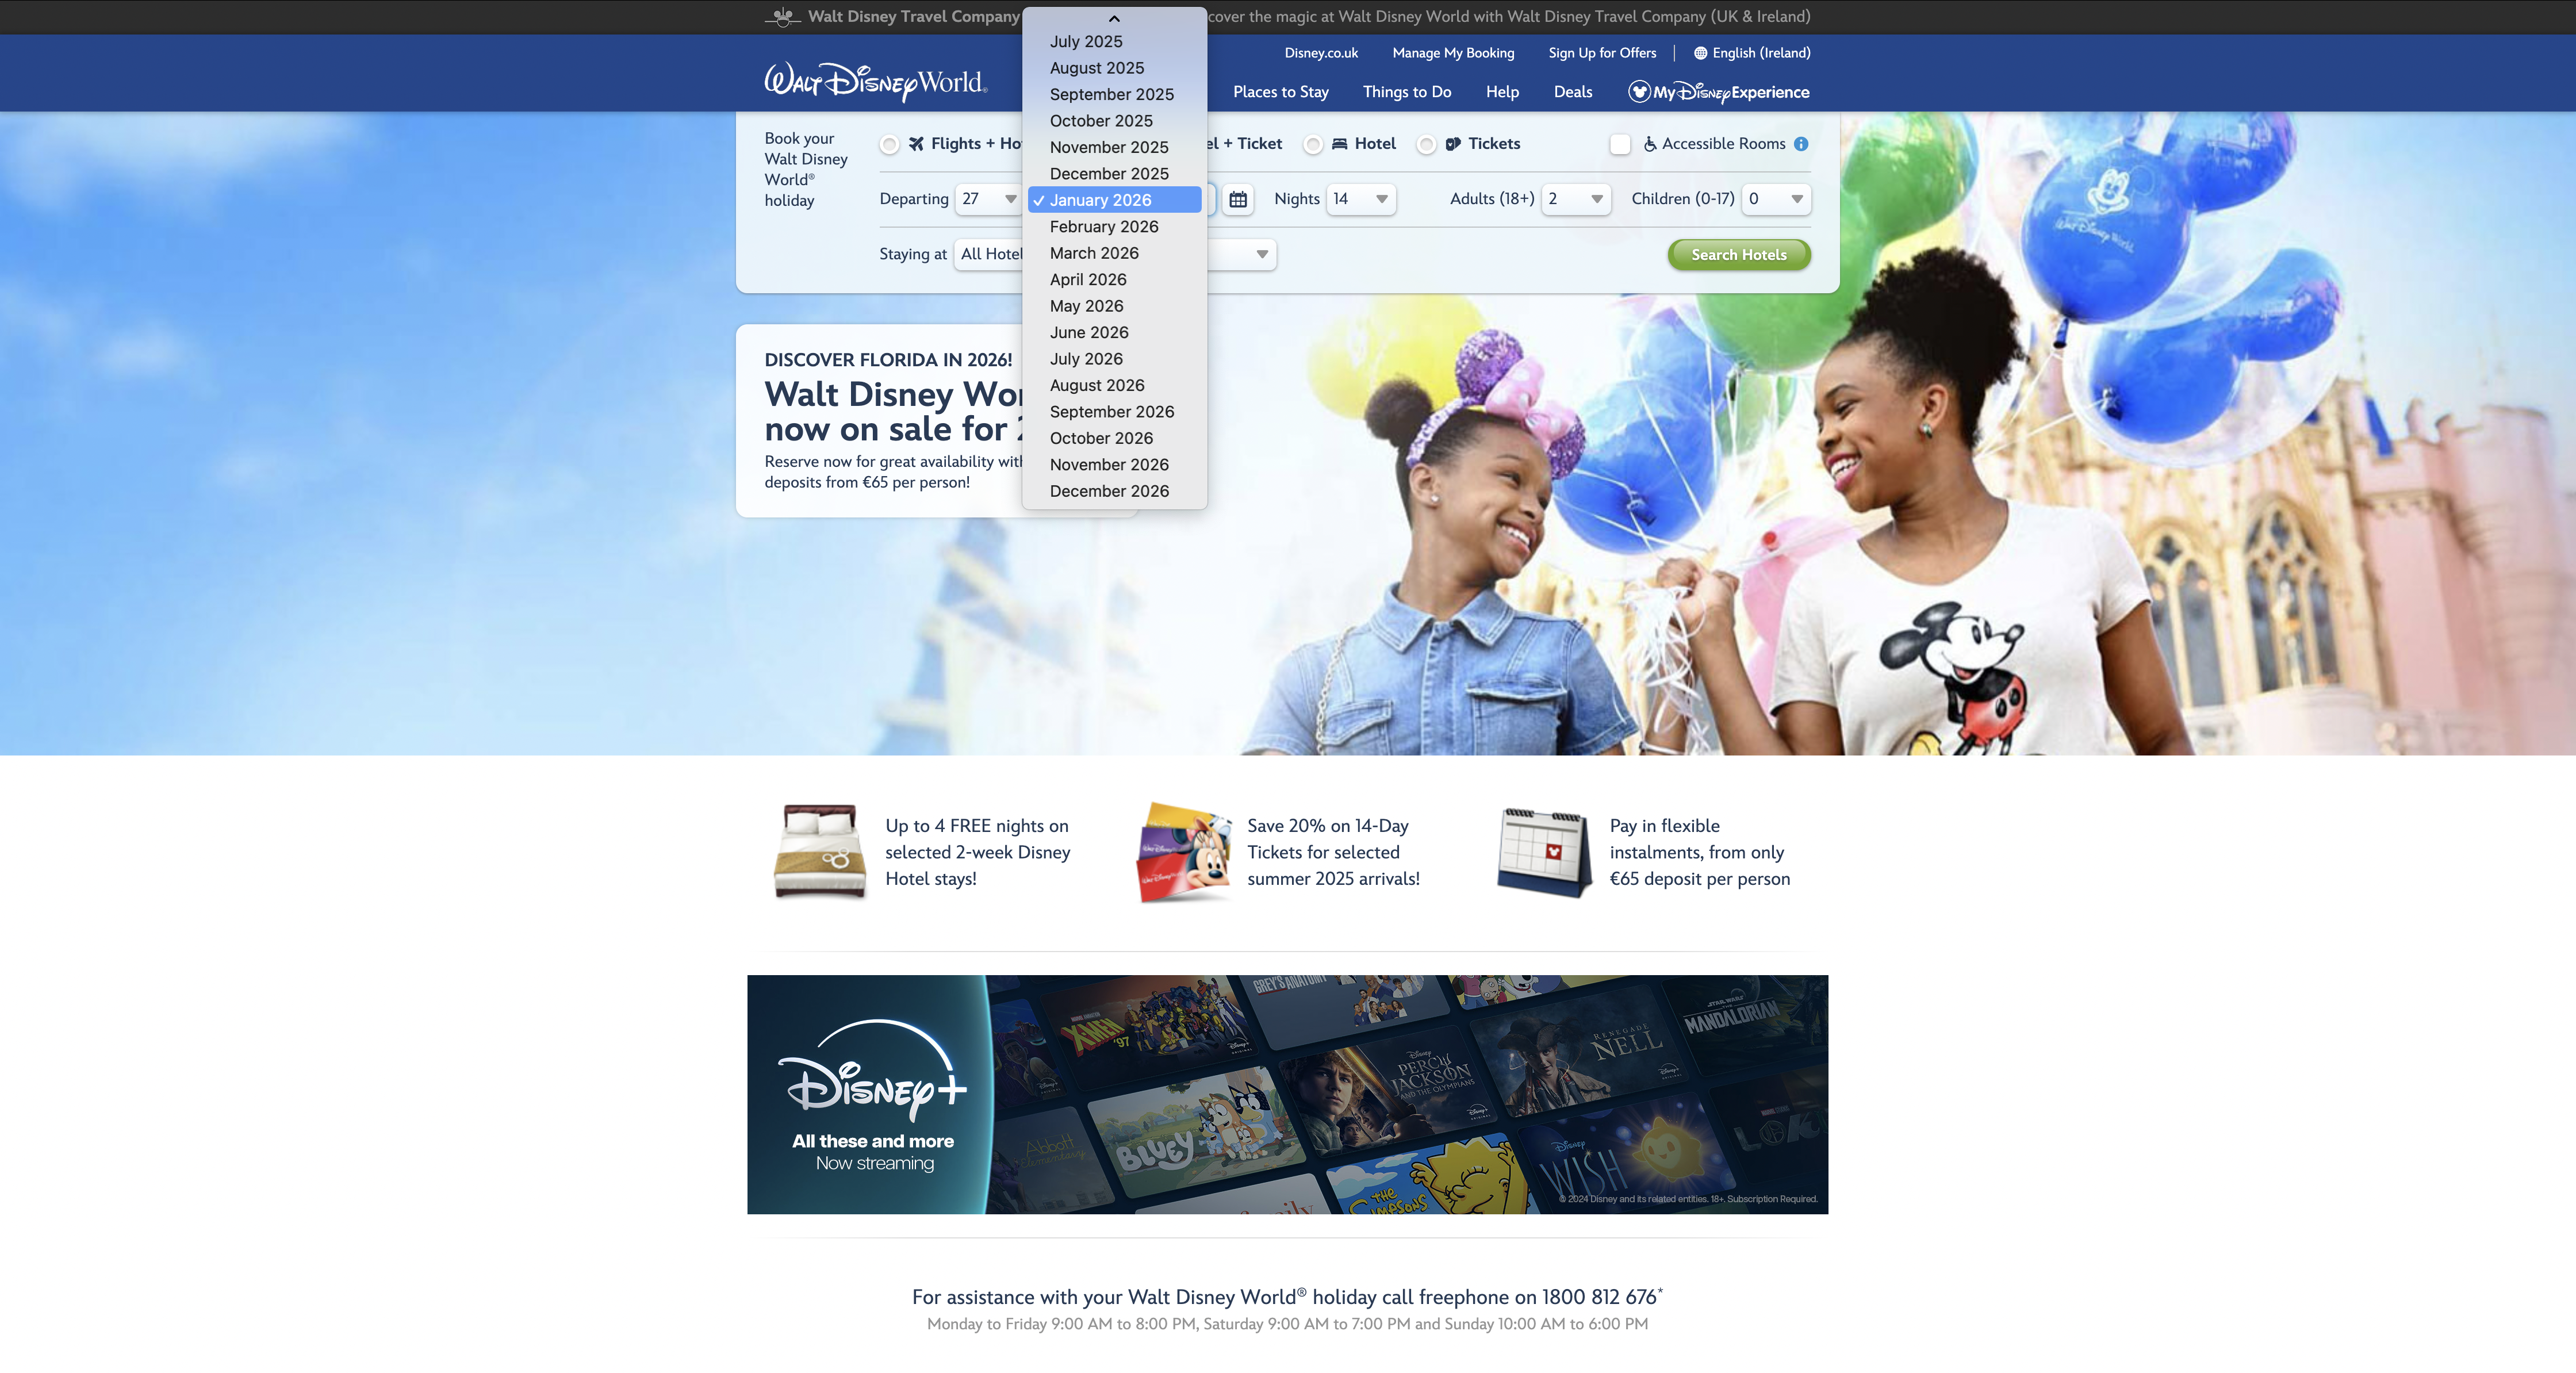Pick October 2026 in the month list
This screenshot has height=1373, width=2576.
coord(1114,438)
